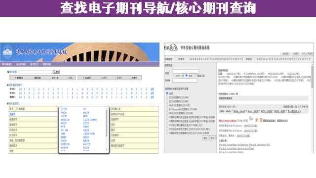
Task: Click the bullet icon next to 按分类浏览 label
Action: [x=8, y=103]
